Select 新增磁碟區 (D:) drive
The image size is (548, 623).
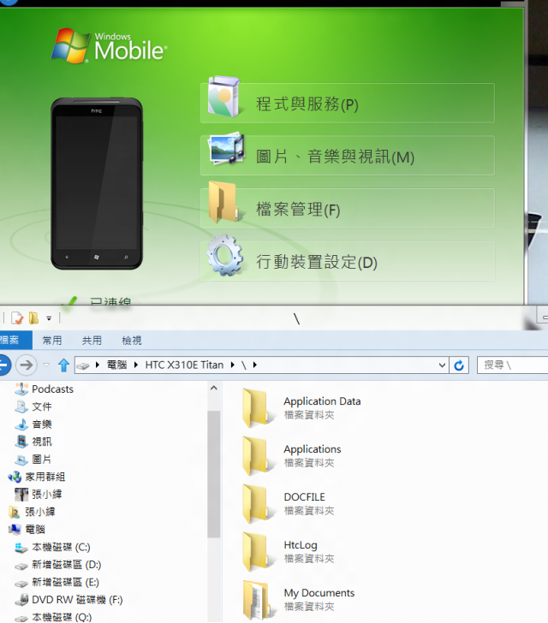(x=67, y=564)
